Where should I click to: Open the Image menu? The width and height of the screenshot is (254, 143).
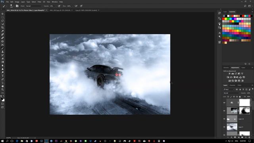click(17, 2)
